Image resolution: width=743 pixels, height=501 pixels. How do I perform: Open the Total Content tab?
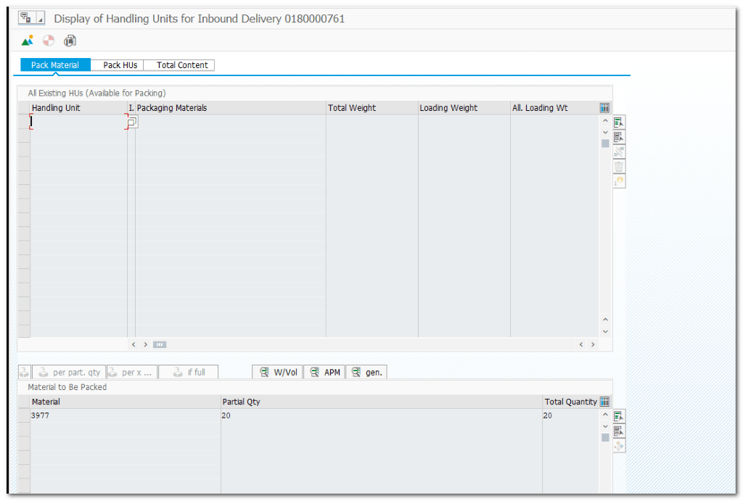182,65
